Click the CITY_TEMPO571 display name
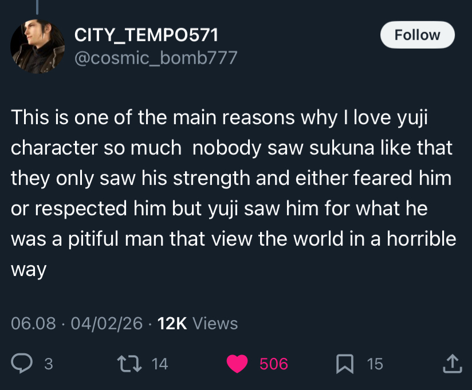 146,36
